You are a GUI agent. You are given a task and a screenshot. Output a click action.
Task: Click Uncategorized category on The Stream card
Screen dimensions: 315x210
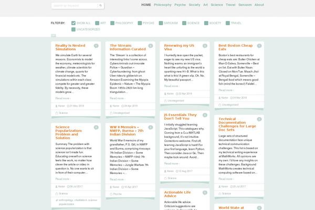tap(121, 113)
